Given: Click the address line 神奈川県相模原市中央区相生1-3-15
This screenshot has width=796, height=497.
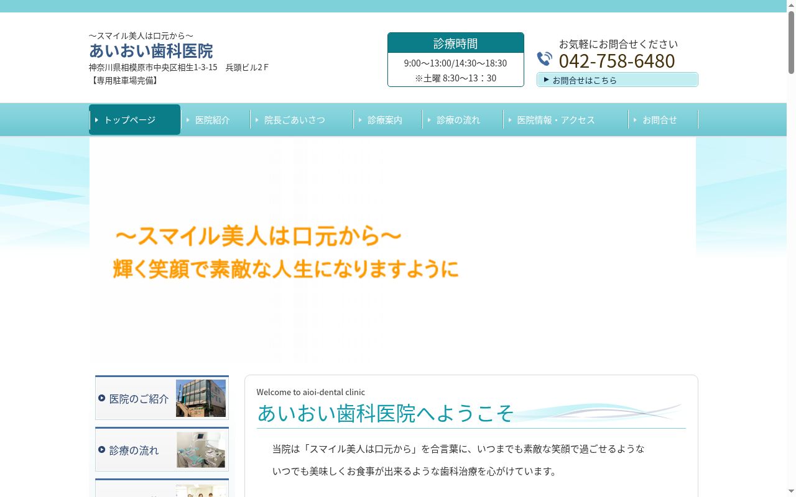Looking at the screenshot, I should tap(179, 67).
